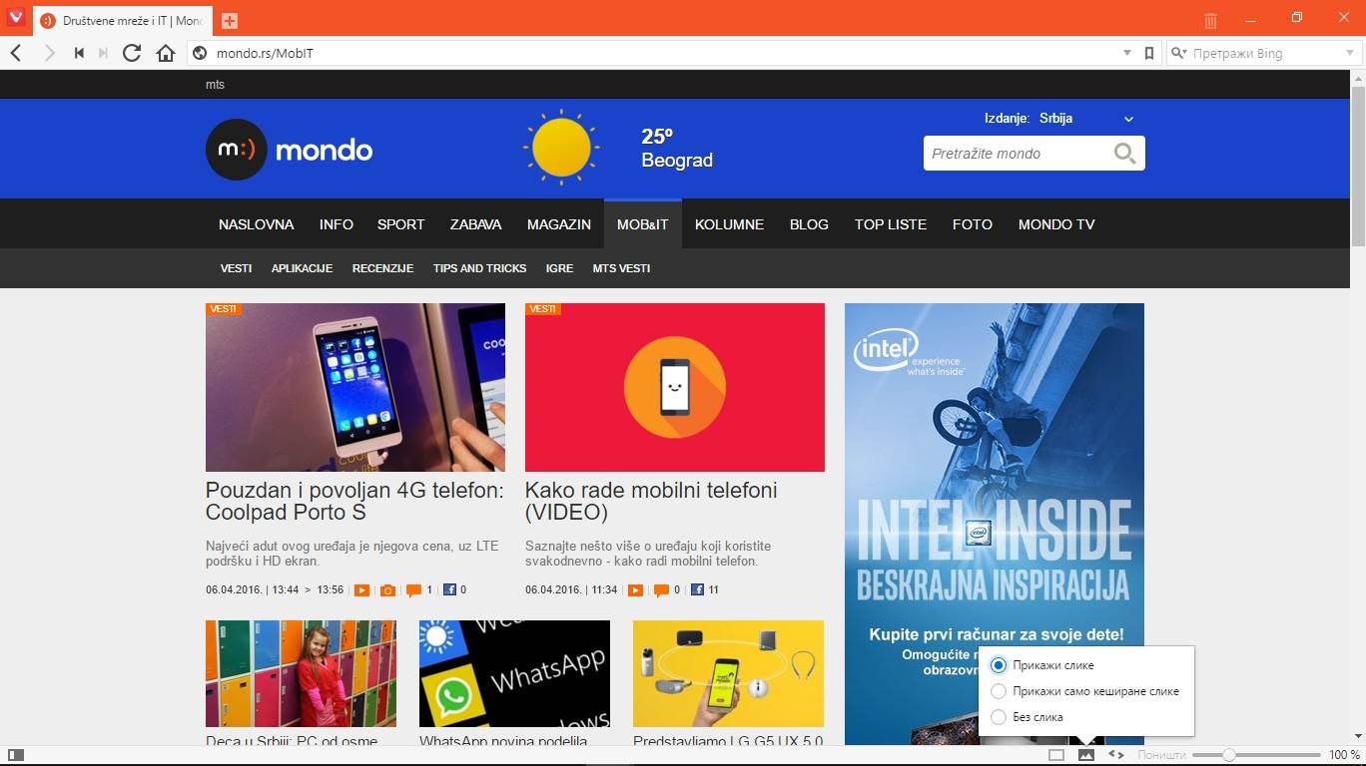Open the Vivaldi main menu icon
The image size is (1366, 766).
coord(15,19)
